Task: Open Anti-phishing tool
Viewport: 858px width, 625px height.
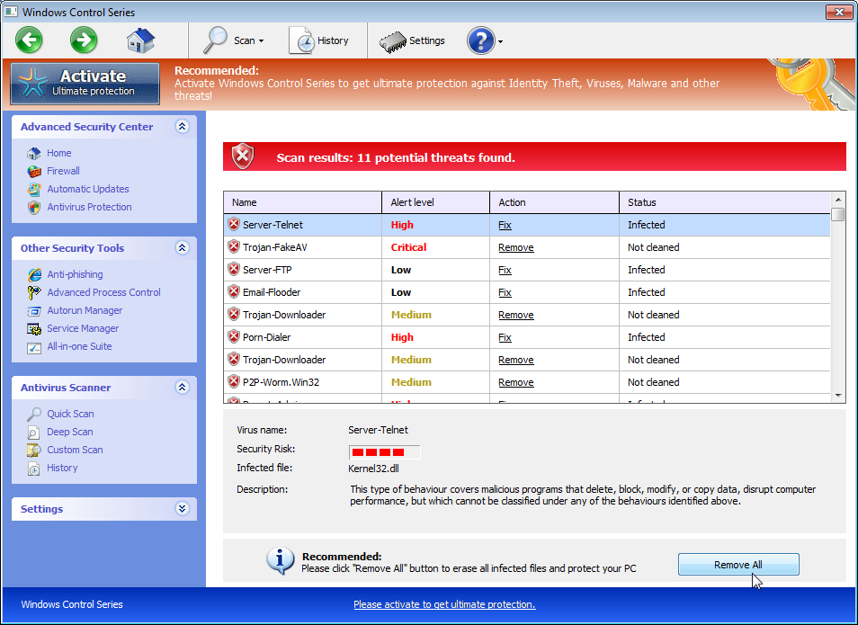Action: [x=75, y=275]
